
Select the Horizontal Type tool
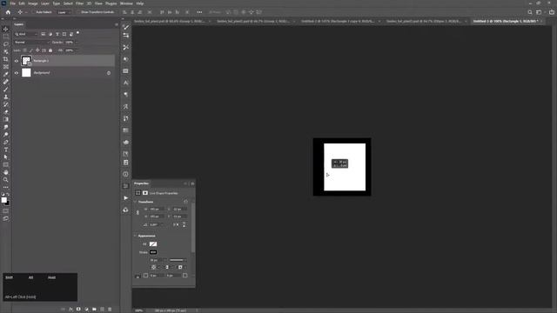coord(6,150)
